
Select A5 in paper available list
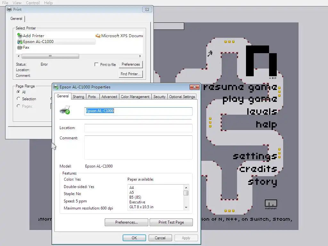(132, 192)
